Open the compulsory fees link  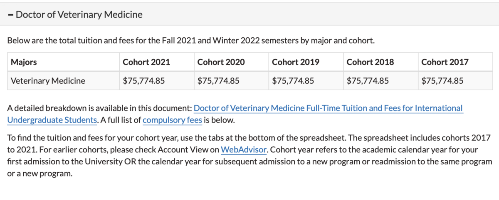(172, 120)
